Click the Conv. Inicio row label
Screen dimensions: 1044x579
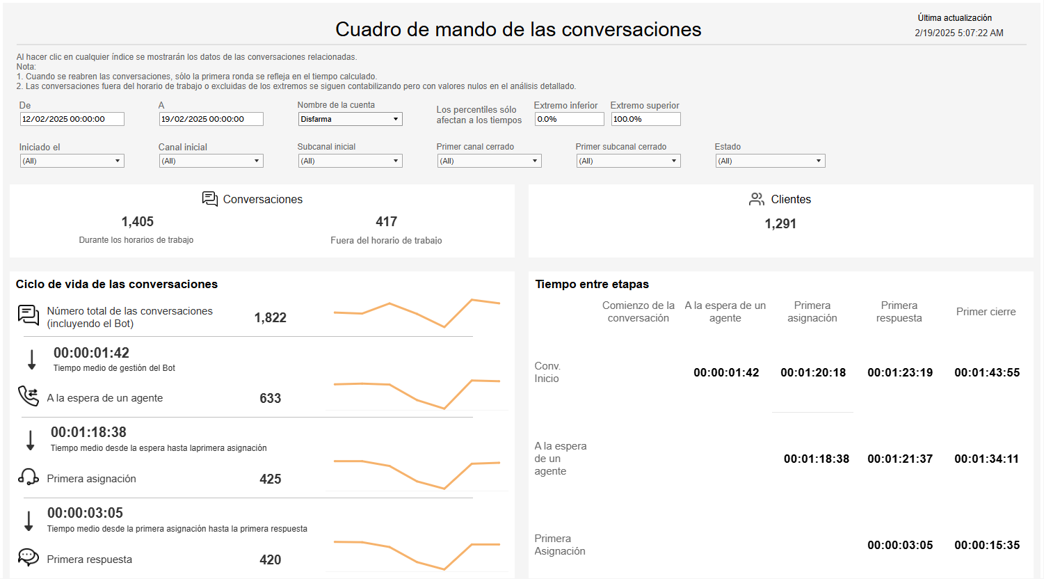point(547,372)
